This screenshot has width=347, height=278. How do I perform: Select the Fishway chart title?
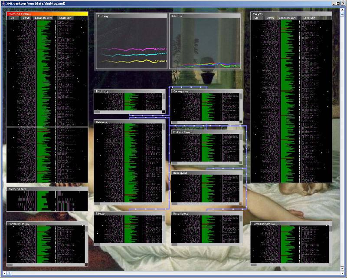[x=103, y=16]
